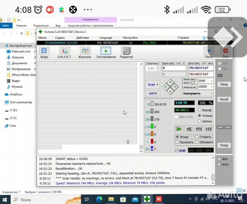Click the Passp button
Screen dimensions: 247x204
click(224, 145)
